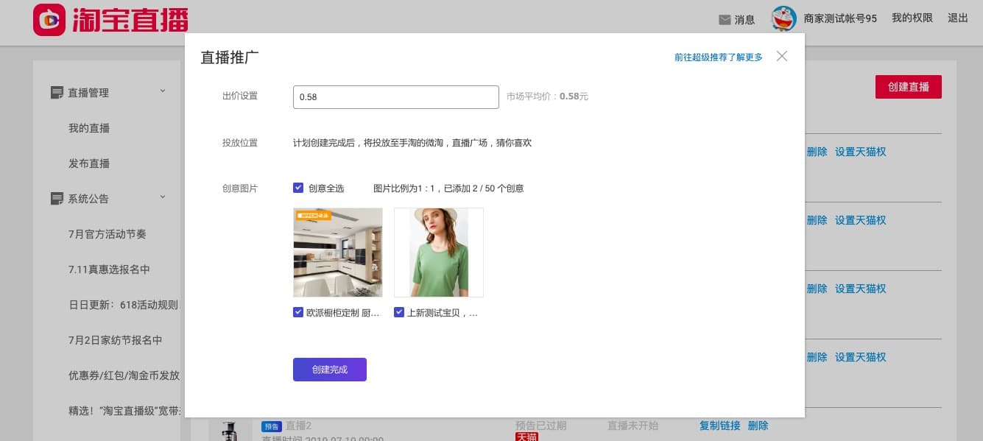Screen dimensions: 983x441
Task: Click the 直播管理 sidebar section icon
Action: [x=57, y=93]
